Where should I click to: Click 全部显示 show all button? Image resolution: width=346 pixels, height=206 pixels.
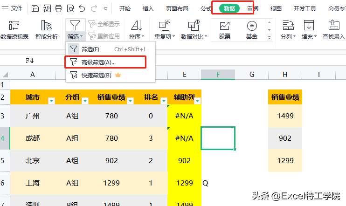tap(104, 24)
